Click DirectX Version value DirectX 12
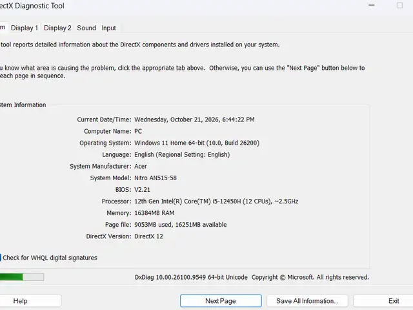 pyautogui.click(x=148, y=236)
